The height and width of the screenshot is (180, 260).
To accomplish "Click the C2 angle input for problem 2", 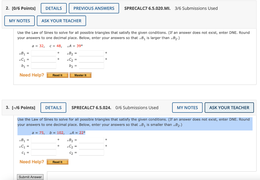I will click(91, 59).
